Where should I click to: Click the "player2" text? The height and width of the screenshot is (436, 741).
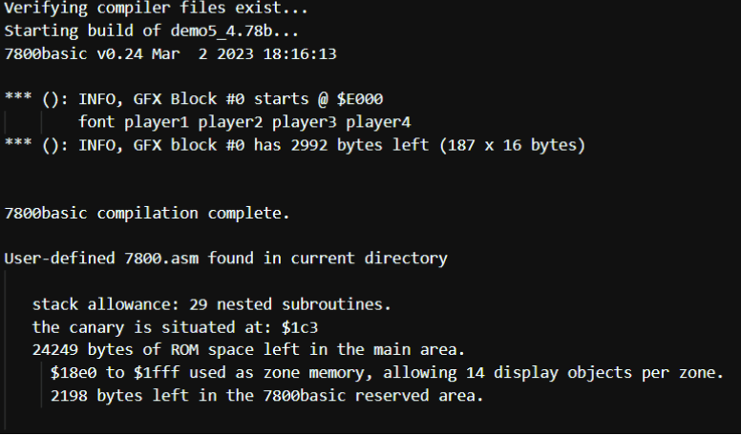tap(226, 123)
